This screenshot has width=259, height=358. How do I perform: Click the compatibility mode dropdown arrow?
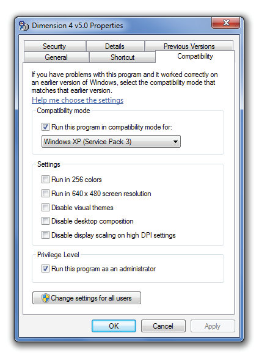(x=175, y=142)
